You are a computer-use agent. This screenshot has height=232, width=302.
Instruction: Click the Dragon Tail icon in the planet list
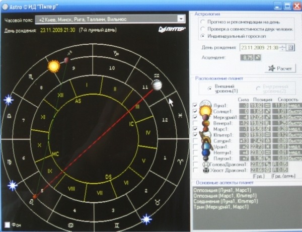[206, 170]
